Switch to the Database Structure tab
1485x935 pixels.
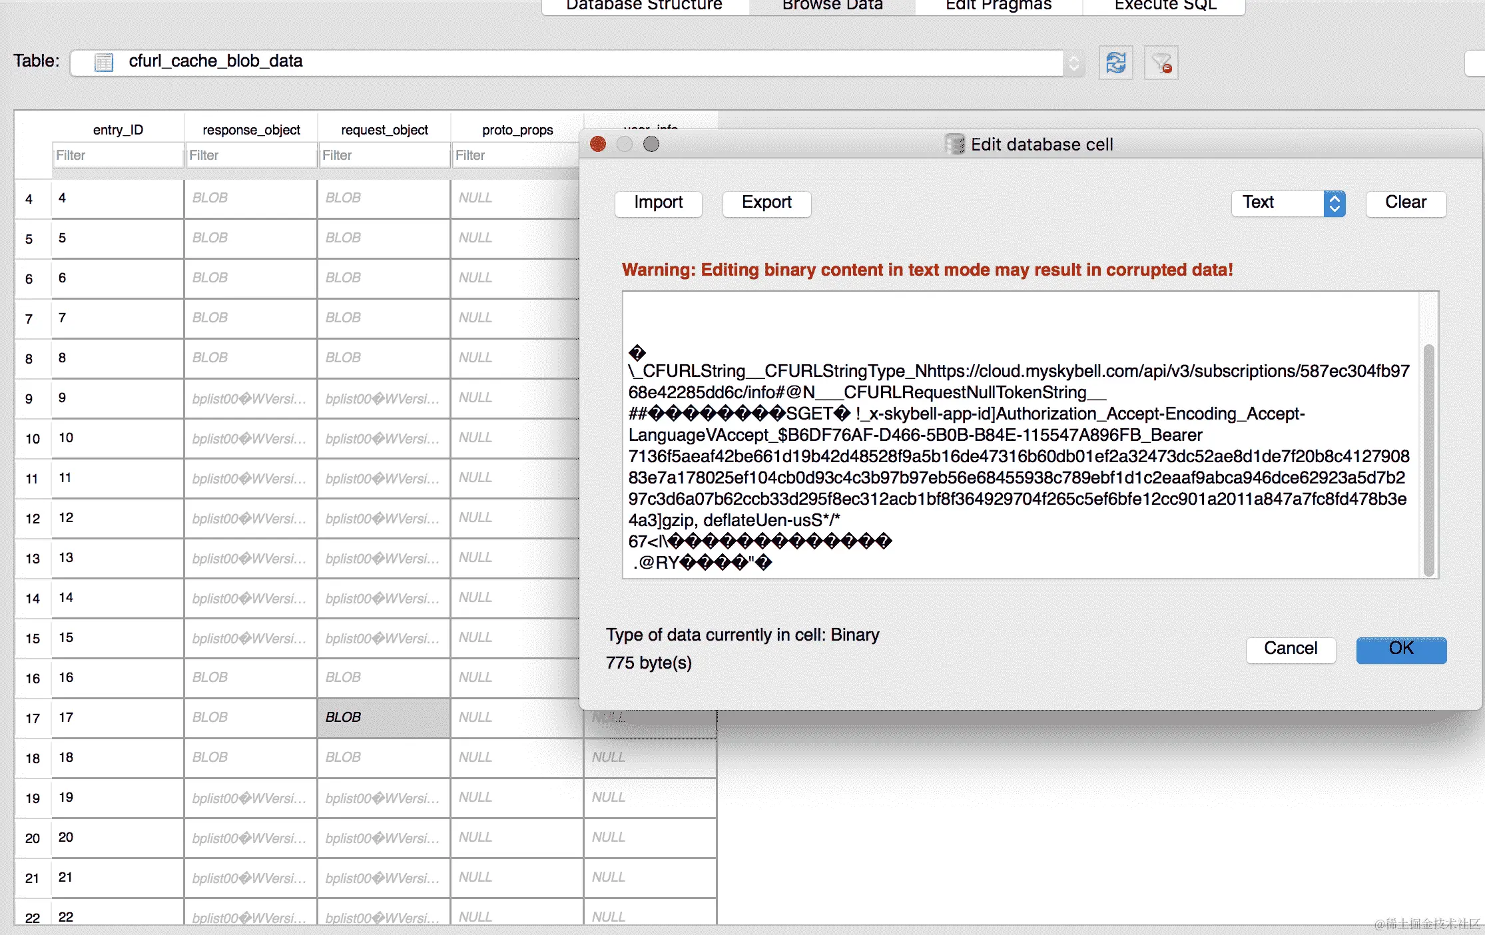click(x=644, y=5)
